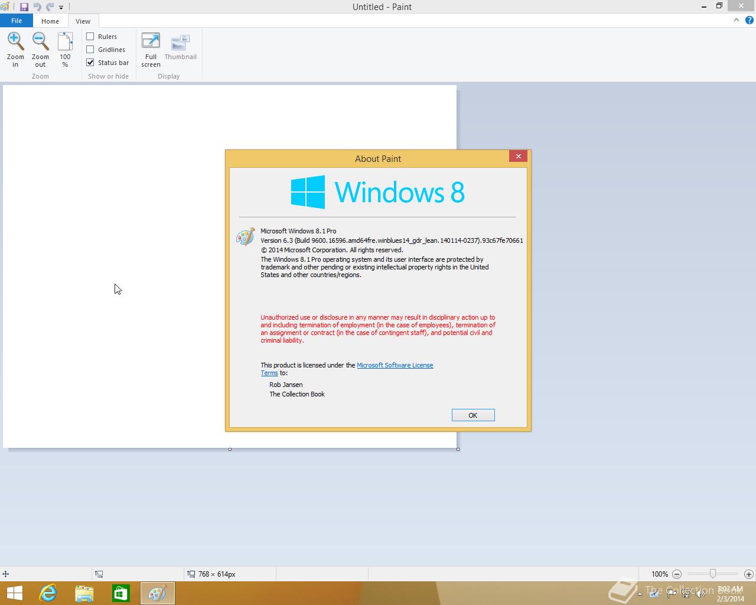Screen dimensions: 756x605
Task: Click the Version 6.3 build text line
Action: coord(392,240)
